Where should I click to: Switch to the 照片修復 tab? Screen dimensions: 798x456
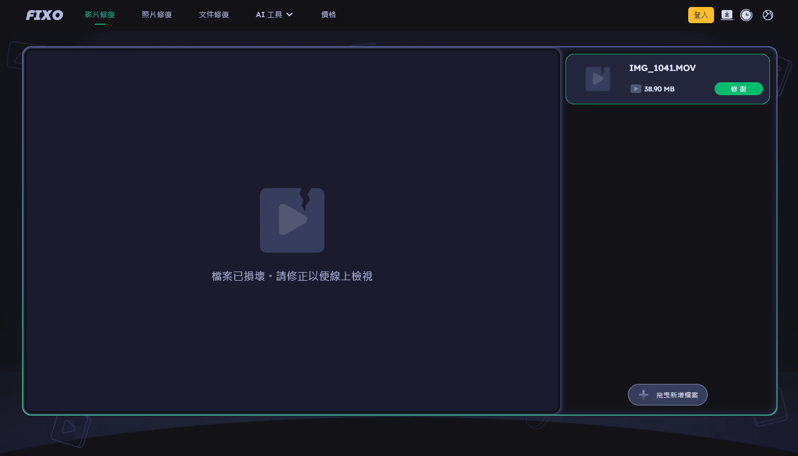coord(157,15)
